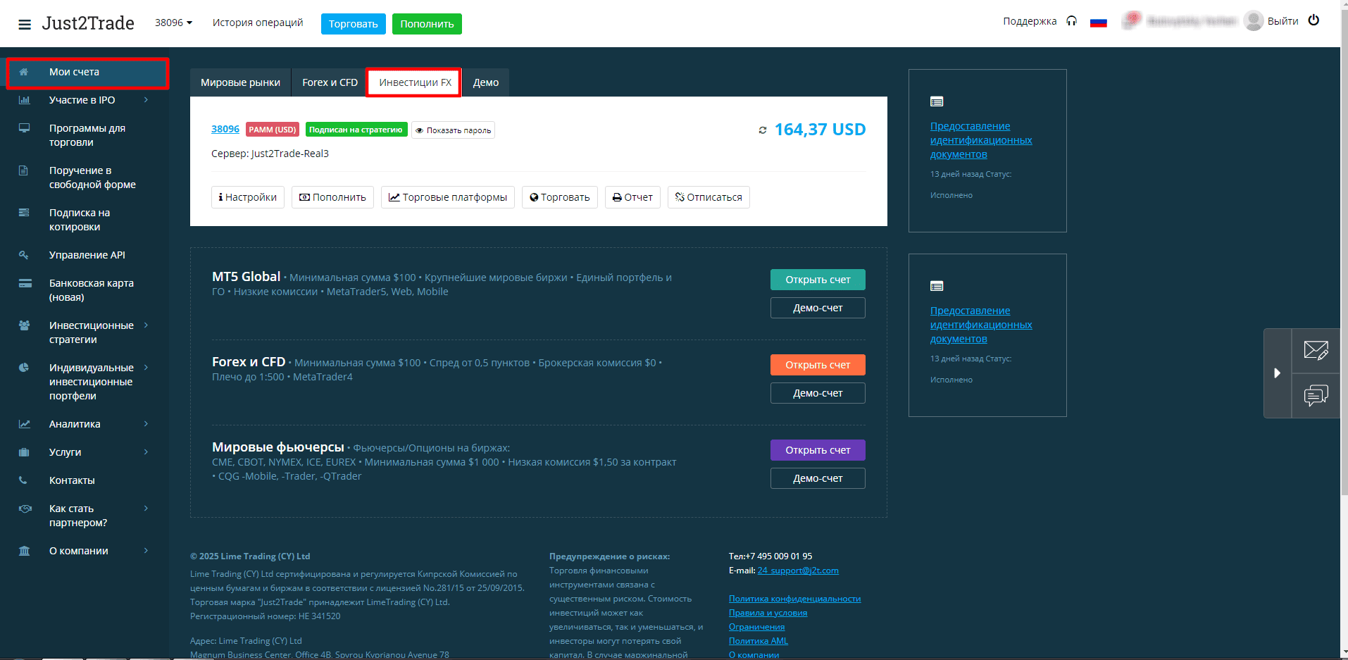This screenshot has height=660, width=1348.
Task: Expand Инвестиционные стратегии chevron
Action: point(146,325)
